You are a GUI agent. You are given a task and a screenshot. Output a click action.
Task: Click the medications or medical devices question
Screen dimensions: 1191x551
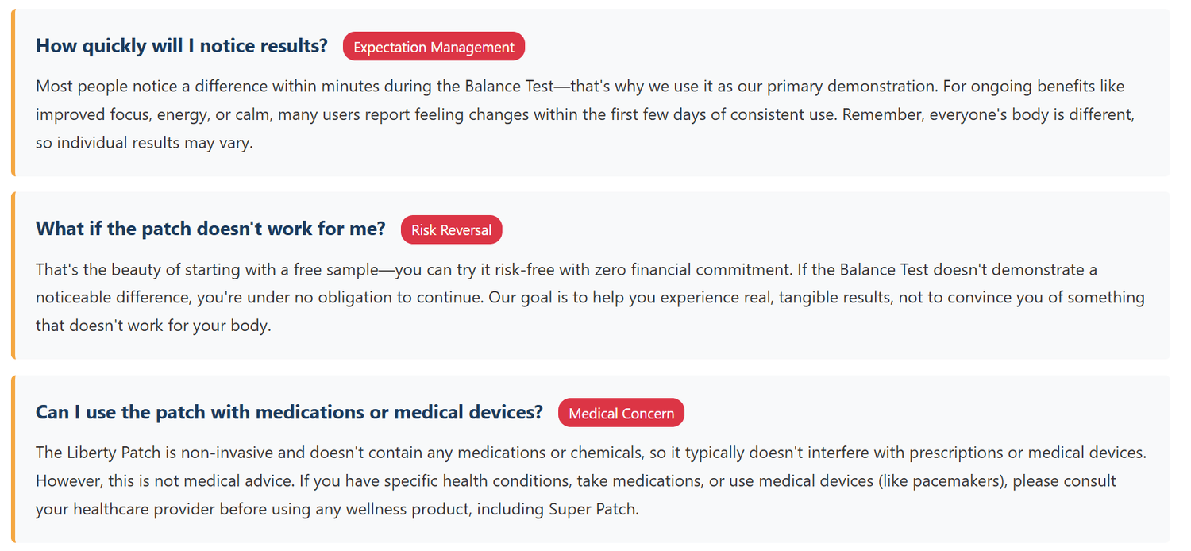(289, 413)
